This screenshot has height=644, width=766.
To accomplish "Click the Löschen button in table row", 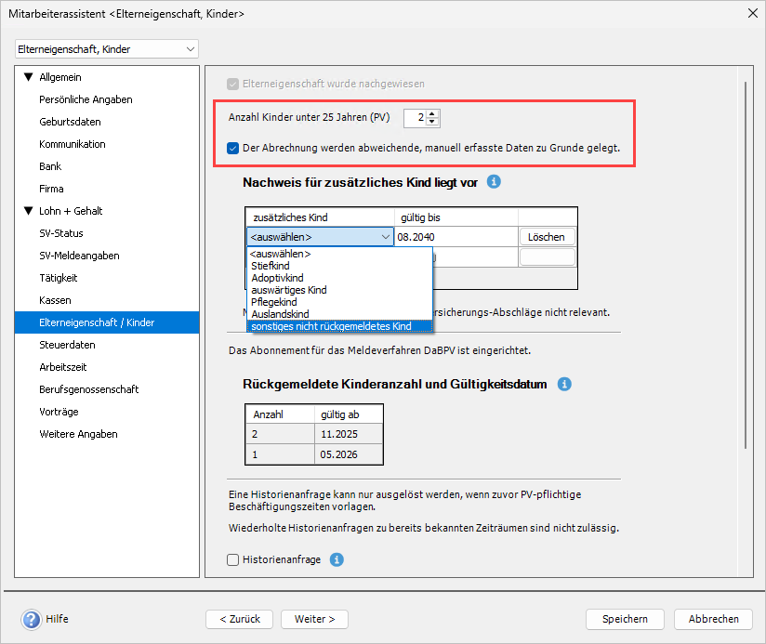I will [x=547, y=237].
